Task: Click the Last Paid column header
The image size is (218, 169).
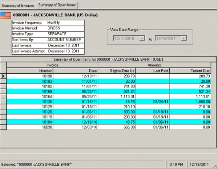Action: 153,71
